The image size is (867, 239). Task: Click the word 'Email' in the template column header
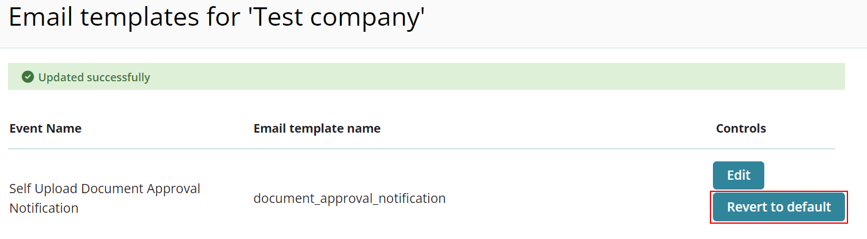click(268, 128)
